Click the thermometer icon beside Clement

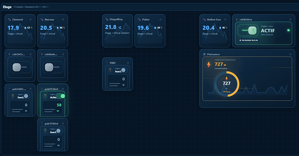10,19
